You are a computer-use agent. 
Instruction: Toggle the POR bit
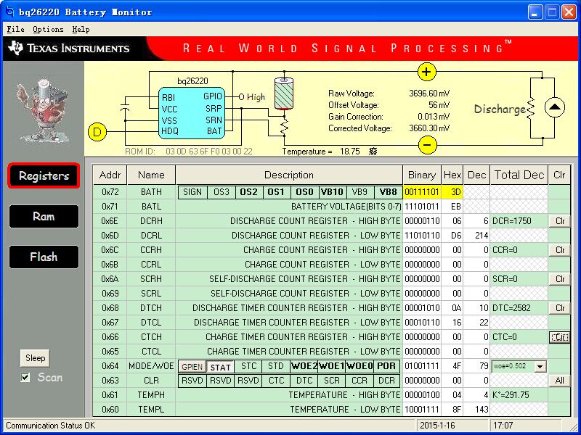click(386, 367)
